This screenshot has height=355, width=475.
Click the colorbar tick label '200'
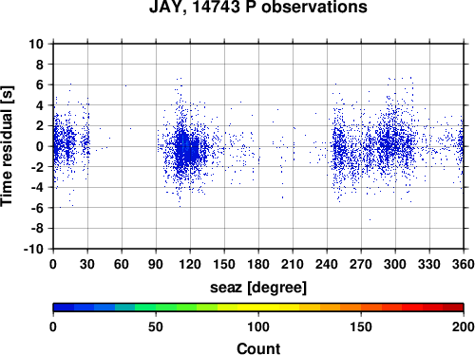tap(464, 327)
